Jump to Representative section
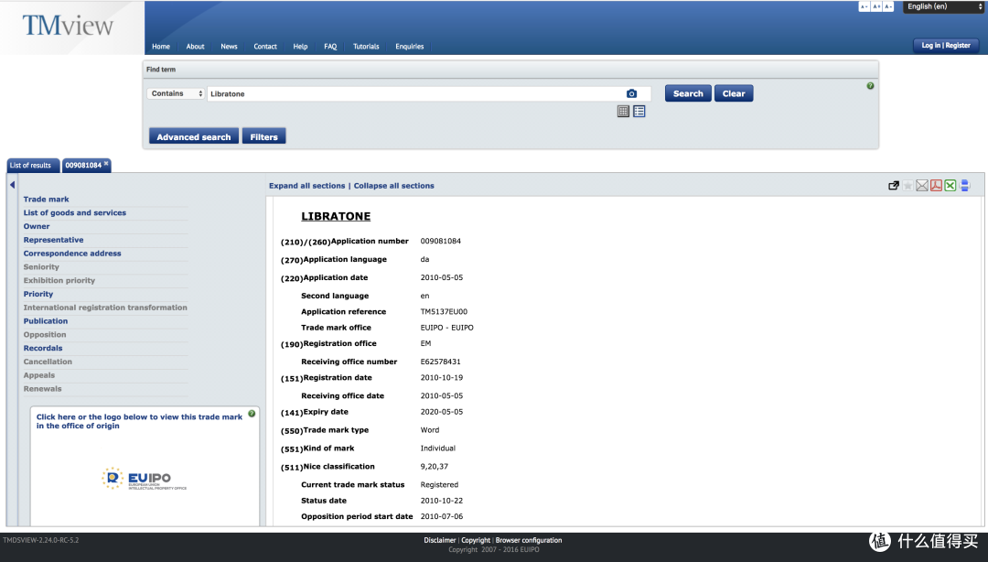 point(54,240)
